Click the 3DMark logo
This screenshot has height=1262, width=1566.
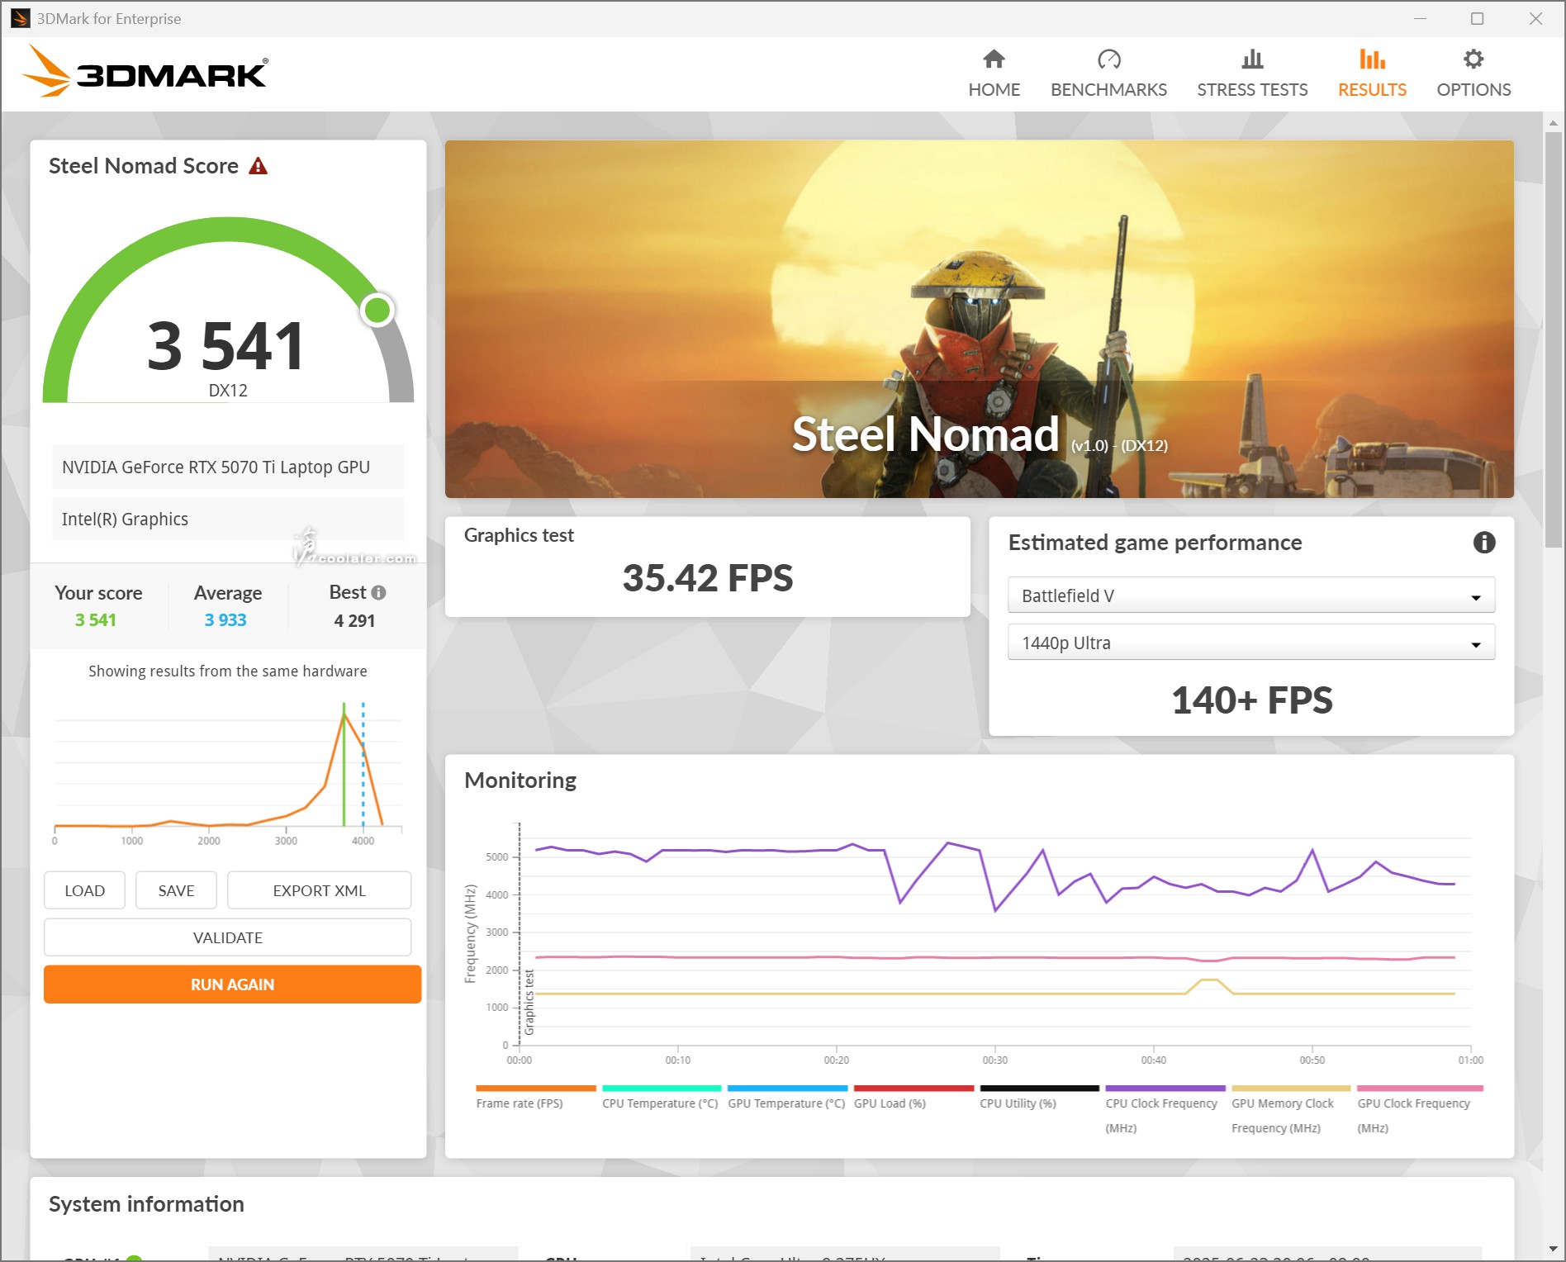coord(145,73)
